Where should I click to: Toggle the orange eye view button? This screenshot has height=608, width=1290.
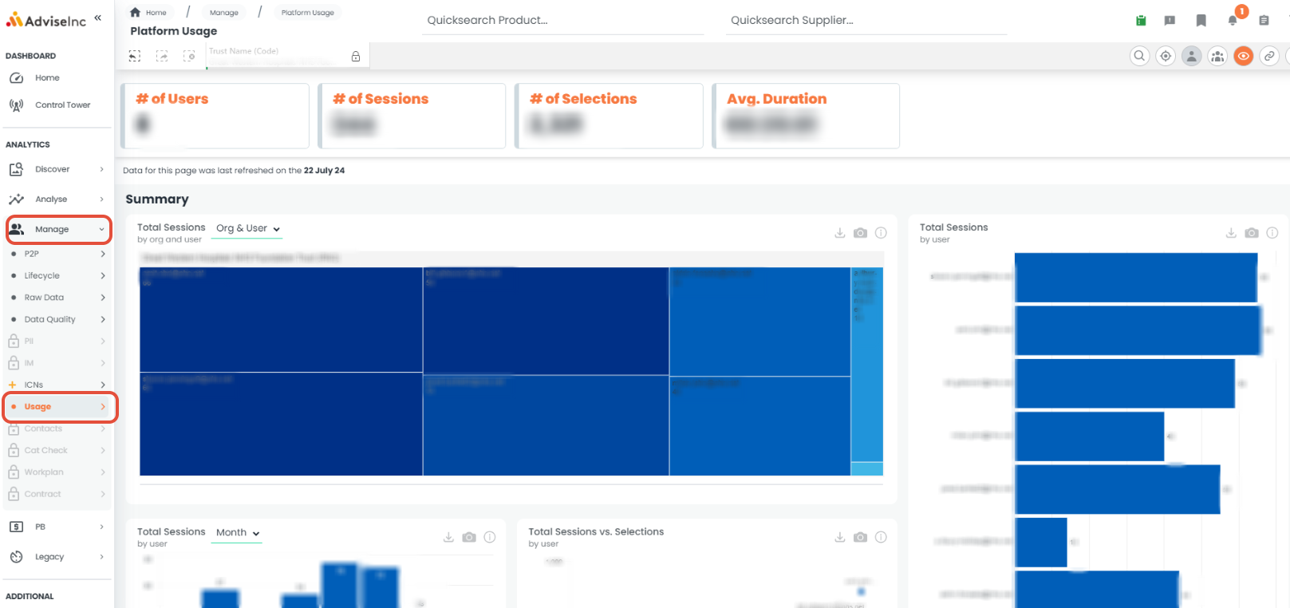pyautogui.click(x=1243, y=56)
